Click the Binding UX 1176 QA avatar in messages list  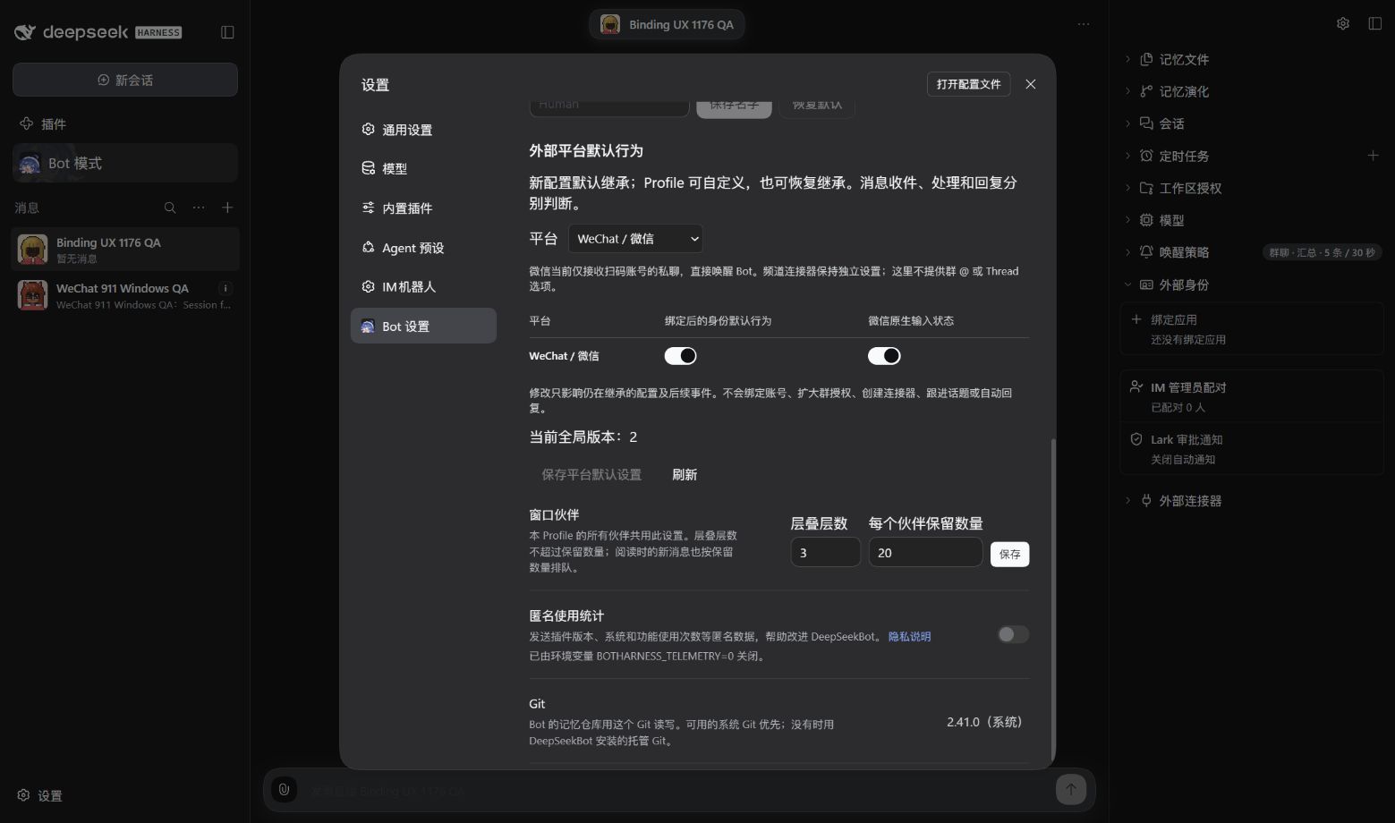pos(33,250)
